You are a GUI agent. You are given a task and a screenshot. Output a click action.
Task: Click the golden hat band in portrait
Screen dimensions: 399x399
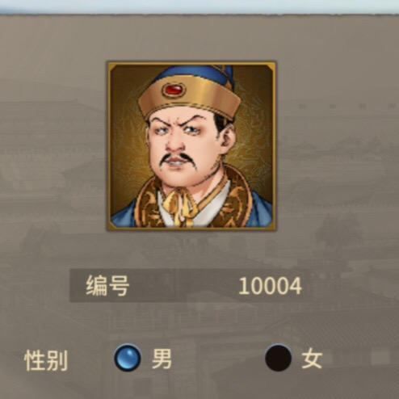(x=190, y=97)
